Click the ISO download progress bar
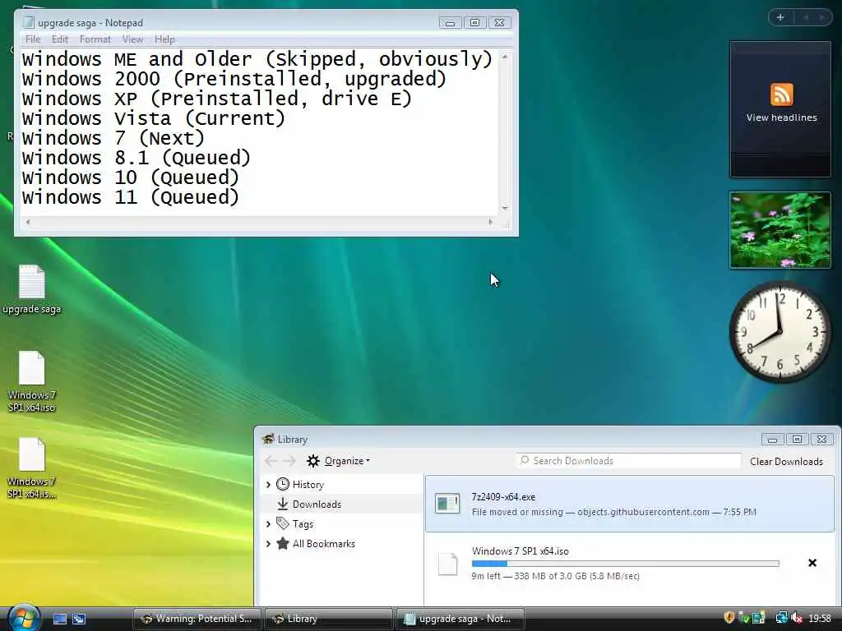The width and height of the screenshot is (842, 631). [x=625, y=564]
